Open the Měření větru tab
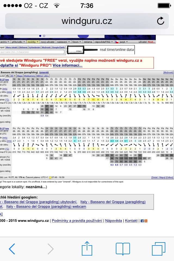 [x=43, y=76]
